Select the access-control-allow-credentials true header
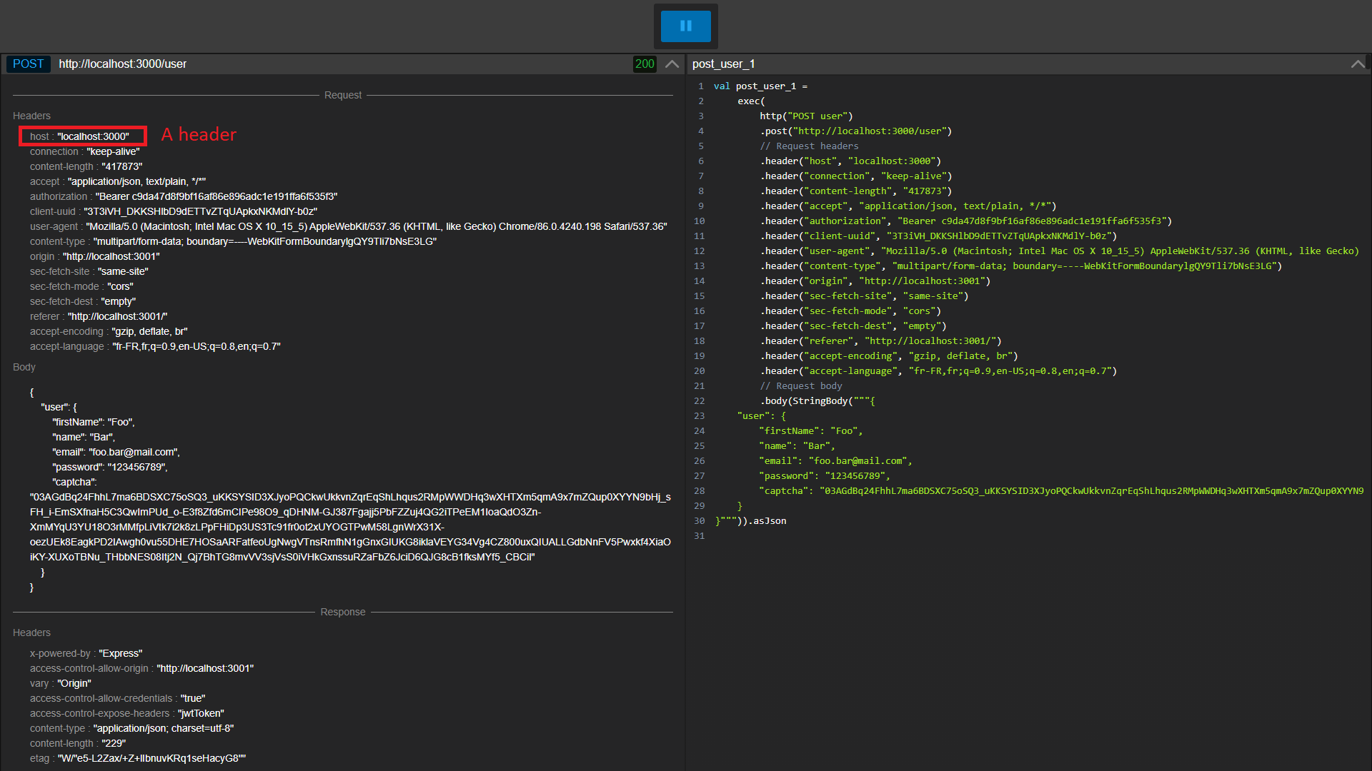The height and width of the screenshot is (771, 1372). tap(117, 698)
